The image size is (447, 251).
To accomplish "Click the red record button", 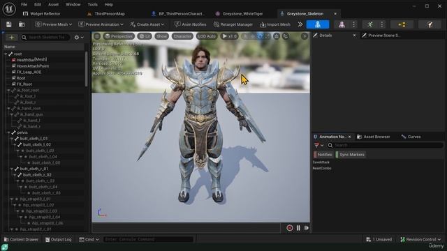I will tap(290, 228).
